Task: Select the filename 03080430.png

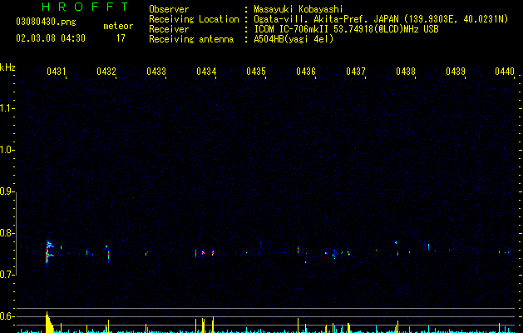Action: [x=46, y=22]
